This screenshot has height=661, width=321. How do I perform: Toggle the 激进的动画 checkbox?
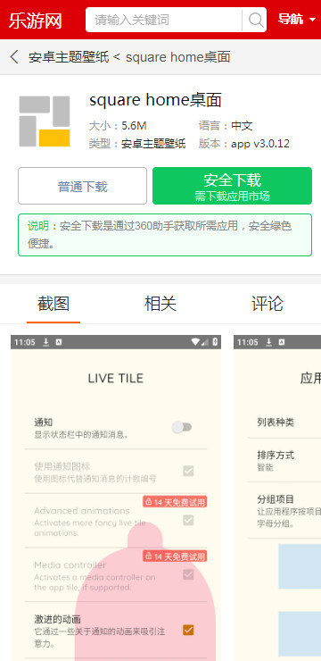188,631
